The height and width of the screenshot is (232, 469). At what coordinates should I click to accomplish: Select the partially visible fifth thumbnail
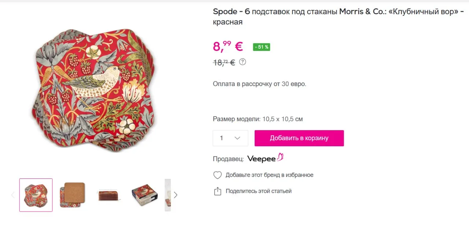pos(168,195)
